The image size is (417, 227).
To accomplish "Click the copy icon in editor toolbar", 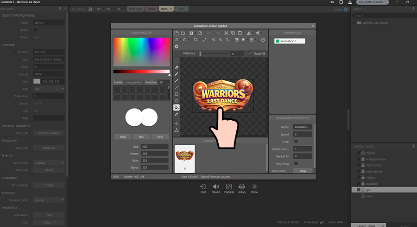I will 233,33.
